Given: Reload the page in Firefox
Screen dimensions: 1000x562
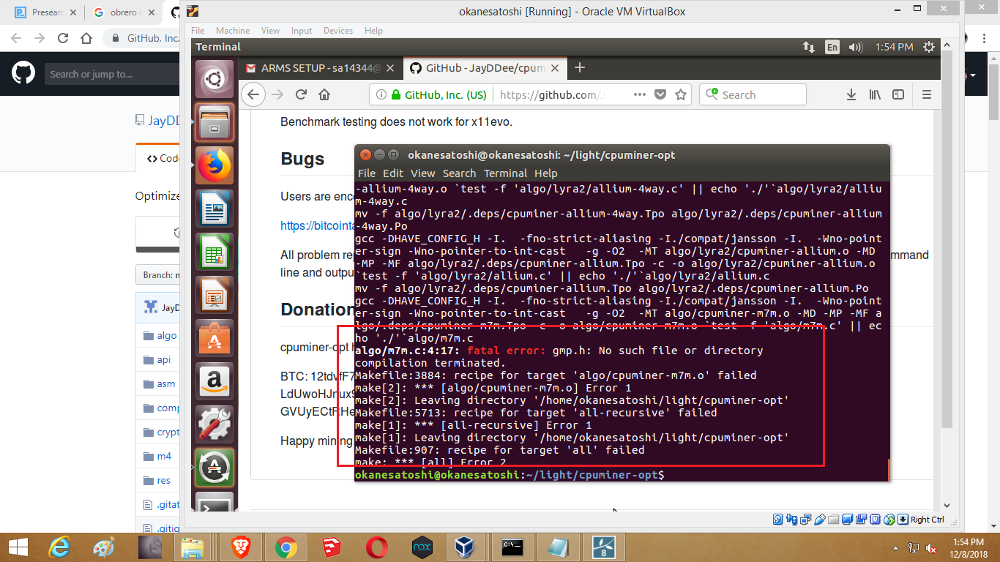Looking at the screenshot, I should [x=301, y=94].
